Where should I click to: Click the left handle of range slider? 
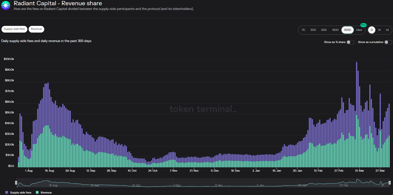point(16,183)
